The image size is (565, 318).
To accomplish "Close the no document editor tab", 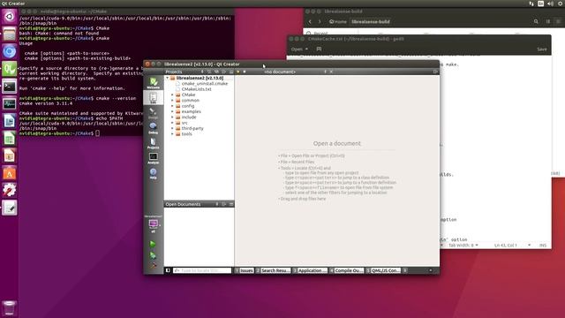I will [331, 72].
